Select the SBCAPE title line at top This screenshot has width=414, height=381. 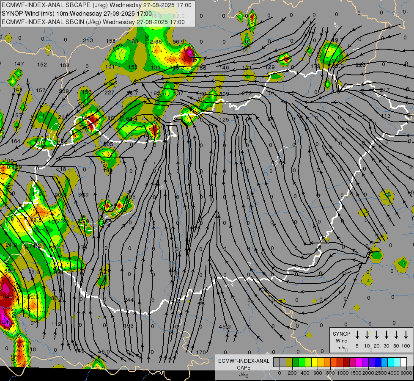(97, 5)
